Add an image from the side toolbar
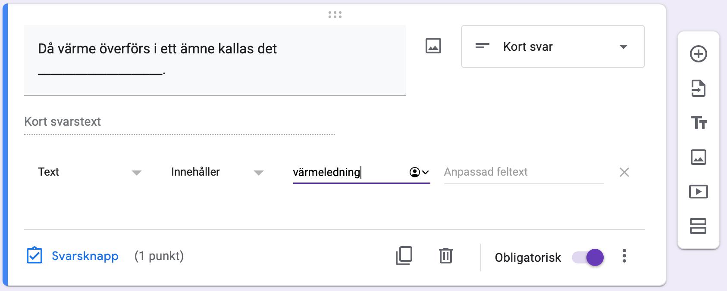This screenshot has width=727, height=291. click(x=698, y=157)
